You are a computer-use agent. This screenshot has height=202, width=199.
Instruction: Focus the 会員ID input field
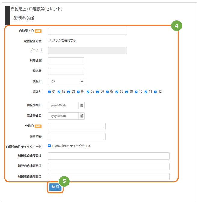[77, 126]
